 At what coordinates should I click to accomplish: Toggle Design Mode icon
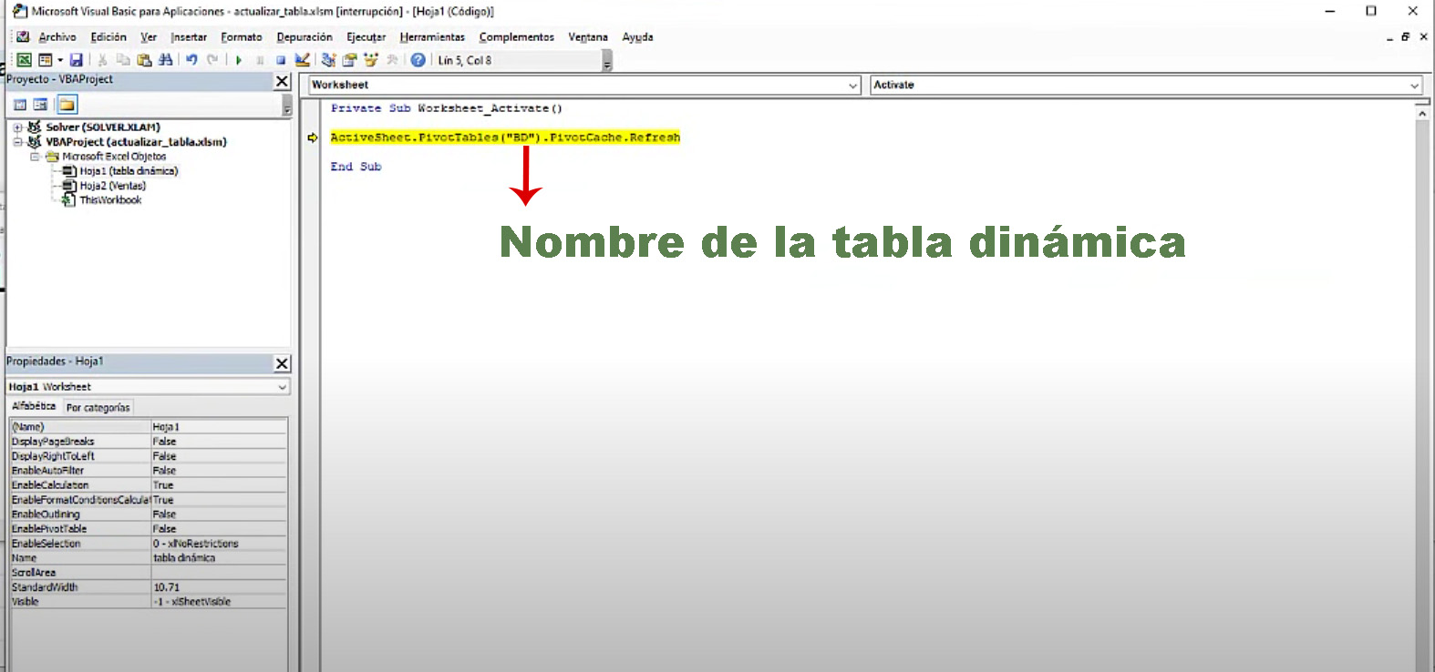coord(303,60)
